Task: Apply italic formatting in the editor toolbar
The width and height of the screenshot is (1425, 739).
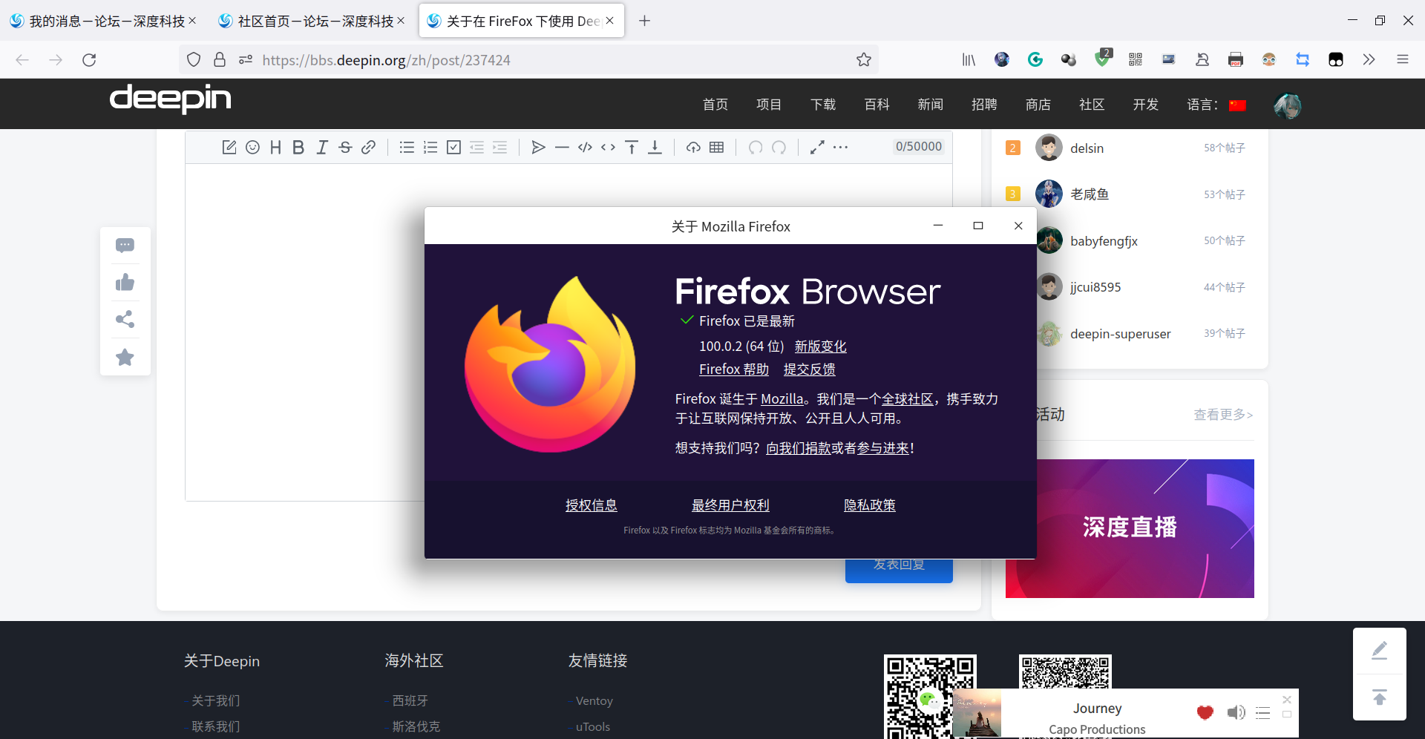Action: tap(321, 147)
